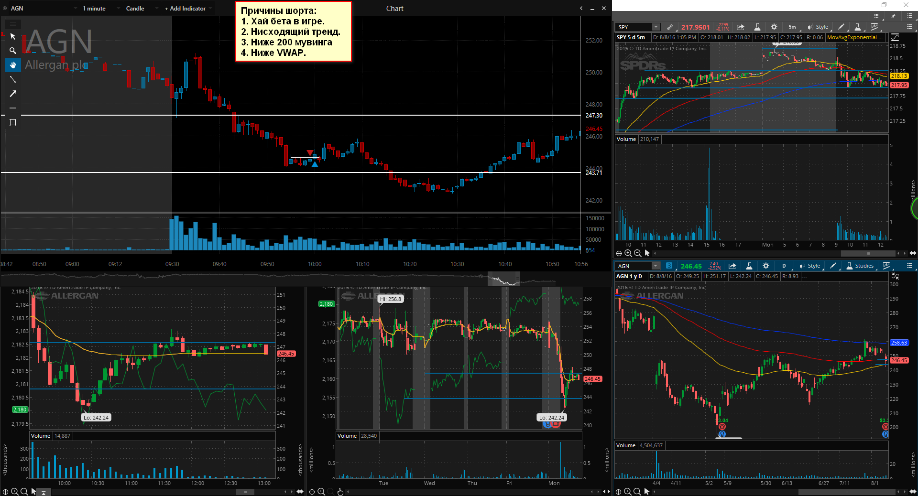Screen dimensions: 918x496
Task: Toggle SPY price axis scale icon
Action: [x=895, y=37]
